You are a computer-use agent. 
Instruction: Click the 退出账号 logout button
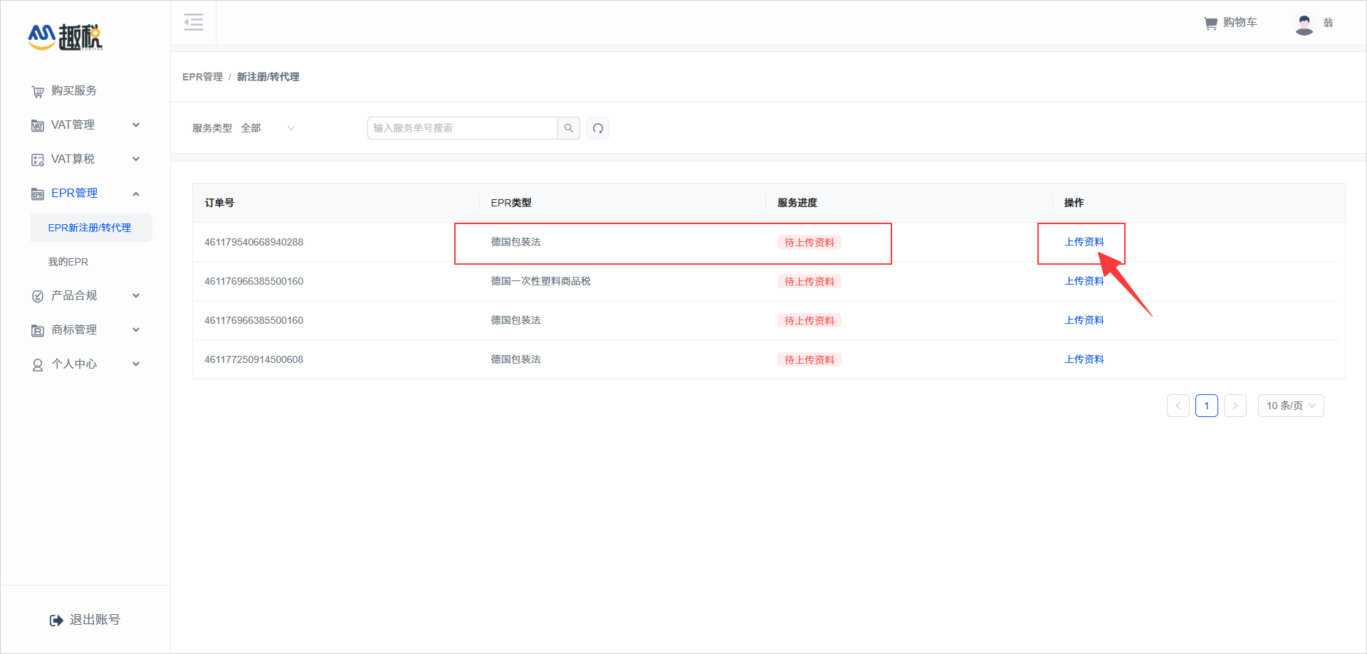pyautogui.click(x=85, y=620)
